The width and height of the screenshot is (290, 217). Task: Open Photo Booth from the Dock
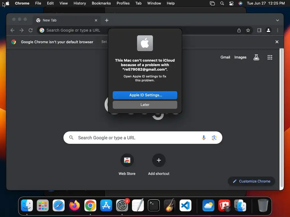tap(224, 205)
